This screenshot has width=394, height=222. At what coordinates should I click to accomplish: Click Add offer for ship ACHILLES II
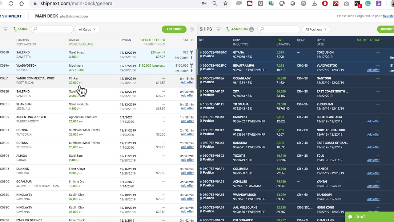[373, 186]
